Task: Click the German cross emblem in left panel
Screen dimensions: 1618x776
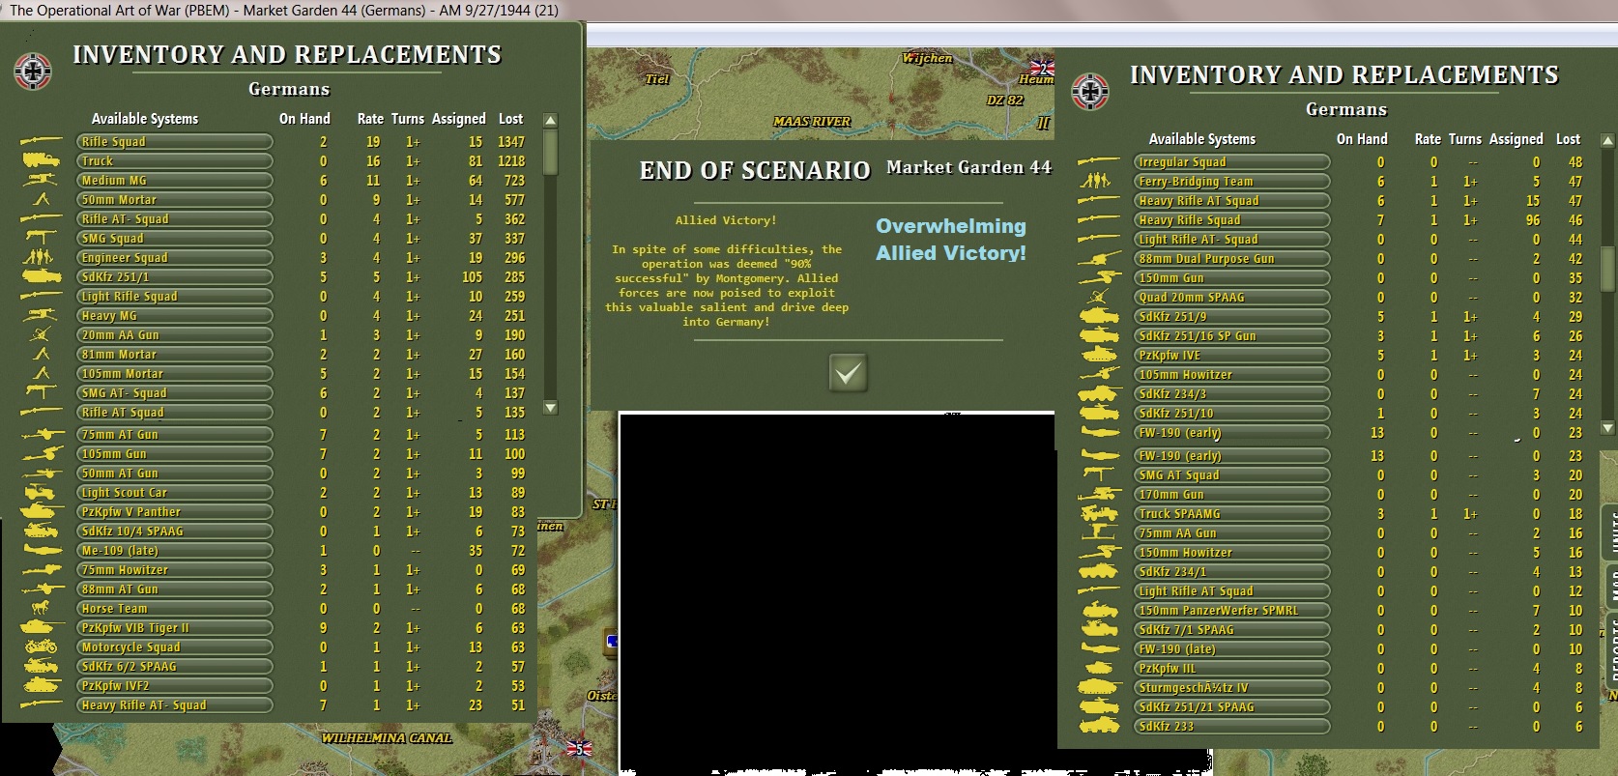Action: (x=33, y=71)
